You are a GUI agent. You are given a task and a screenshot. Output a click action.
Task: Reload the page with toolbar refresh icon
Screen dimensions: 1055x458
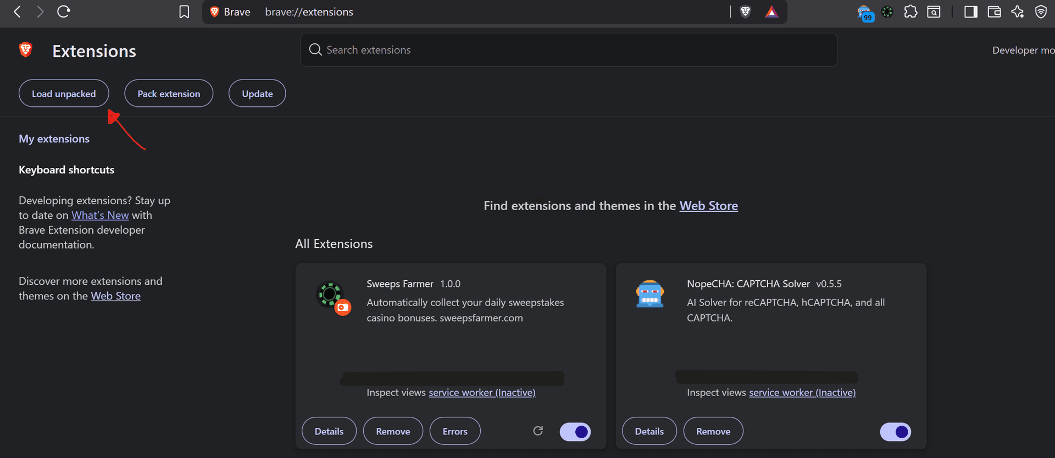point(64,12)
